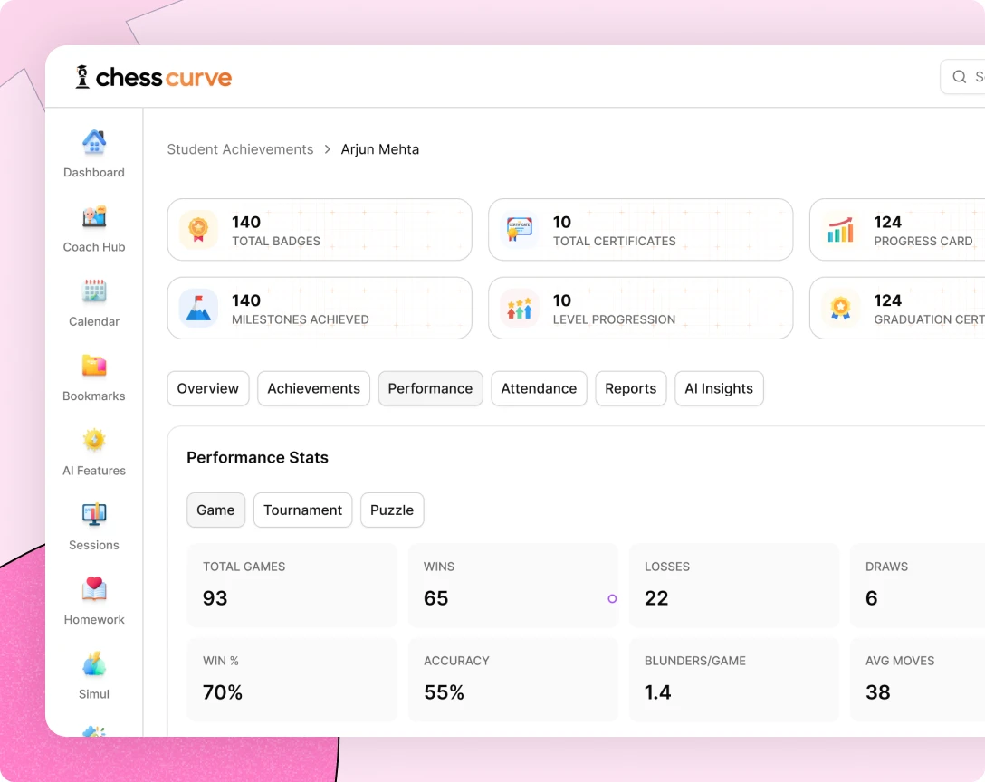Click the Arjun Mehta breadcrumb

(x=380, y=149)
